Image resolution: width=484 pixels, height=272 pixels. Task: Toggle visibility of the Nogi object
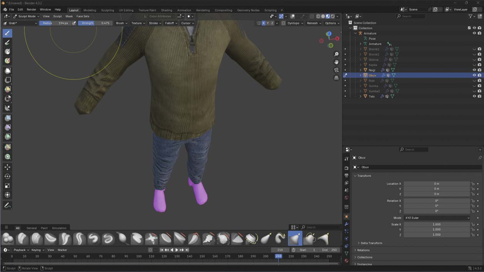coord(474,70)
